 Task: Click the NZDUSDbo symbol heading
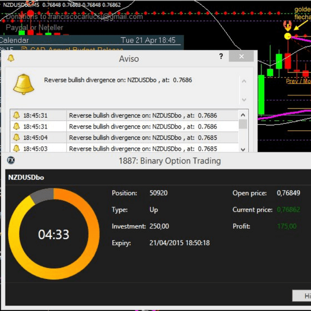coord(26,177)
